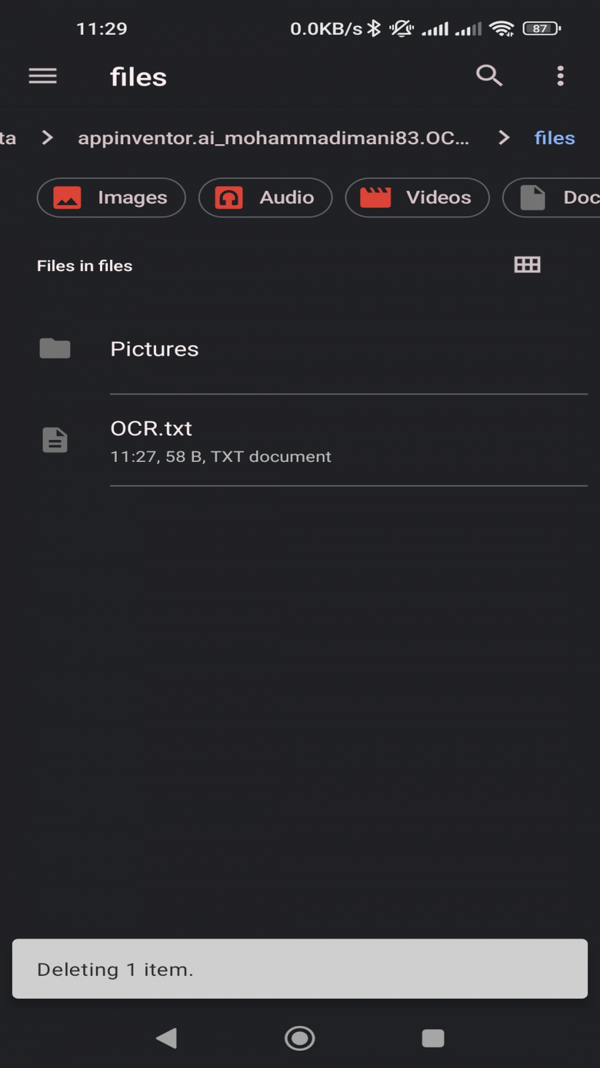Filter by Audio chip

(265, 198)
